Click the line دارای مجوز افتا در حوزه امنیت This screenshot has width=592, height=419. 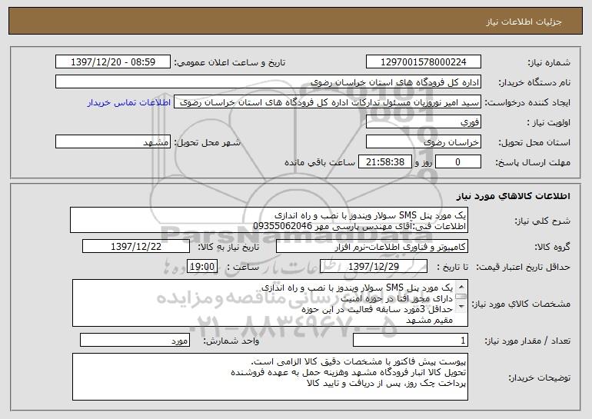click(x=397, y=298)
